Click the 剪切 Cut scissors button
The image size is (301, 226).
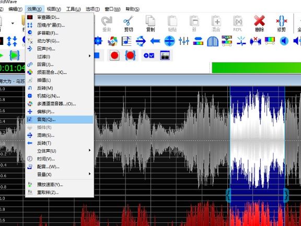pos(129,23)
